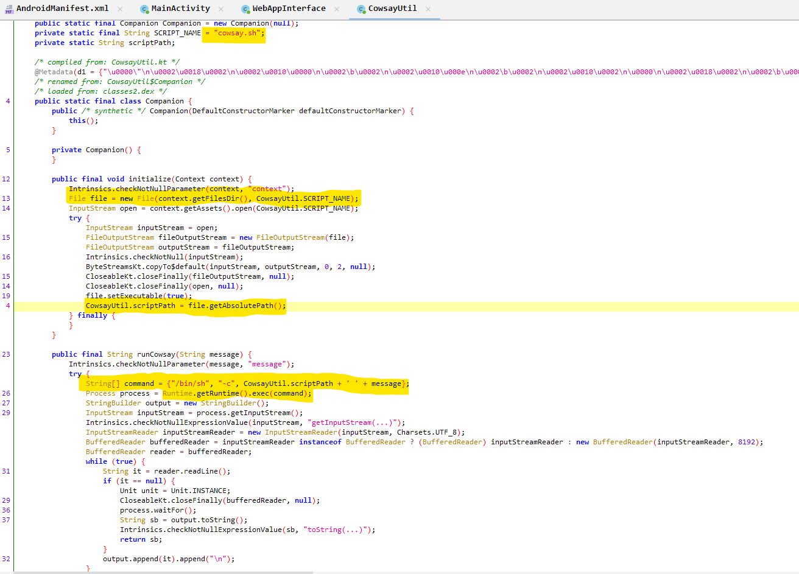Image resolution: width=799 pixels, height=574 pixels.
Task: Click line number 37 in the gutter
Action: (x=6, y=520)
